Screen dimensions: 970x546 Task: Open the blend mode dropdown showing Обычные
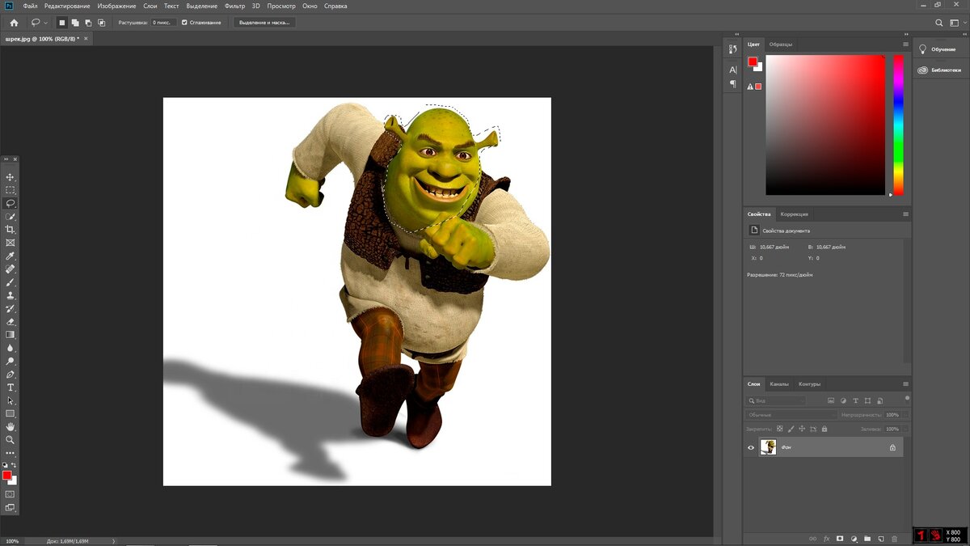pyautogui.click(x=791, y=415)
